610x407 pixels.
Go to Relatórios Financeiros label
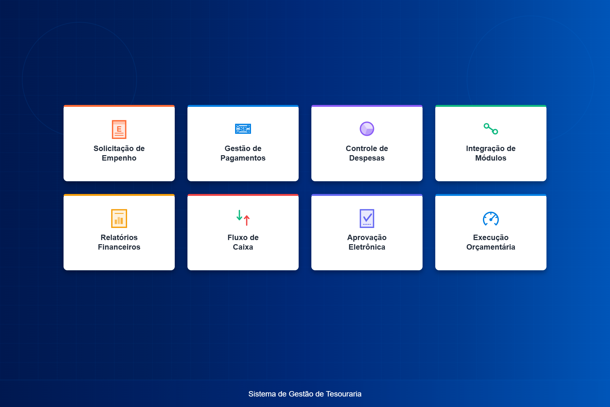click(119, 242)
